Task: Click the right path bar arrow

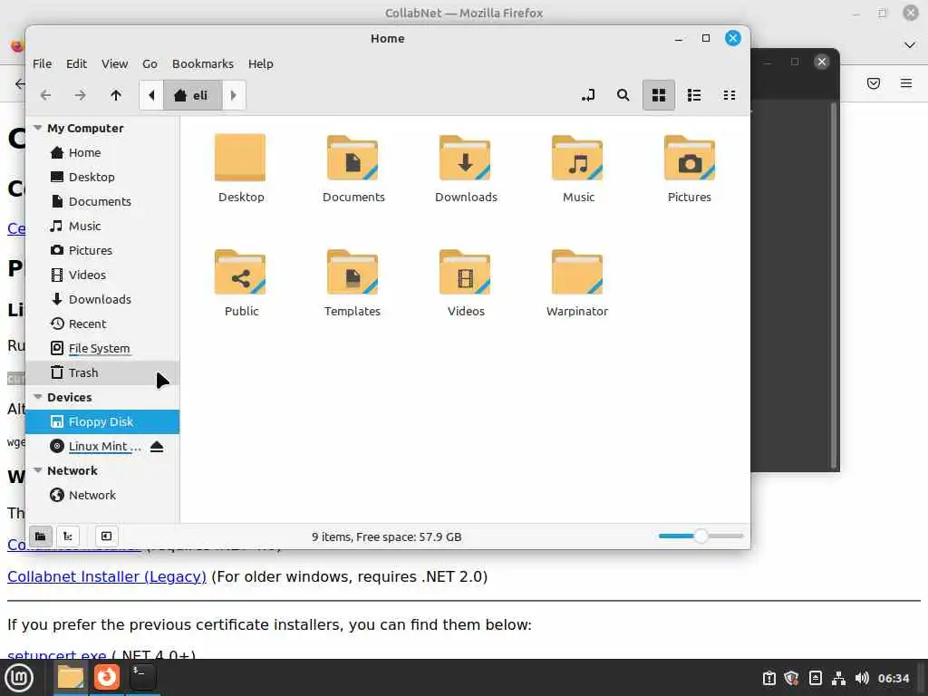Action: (233, 94)
